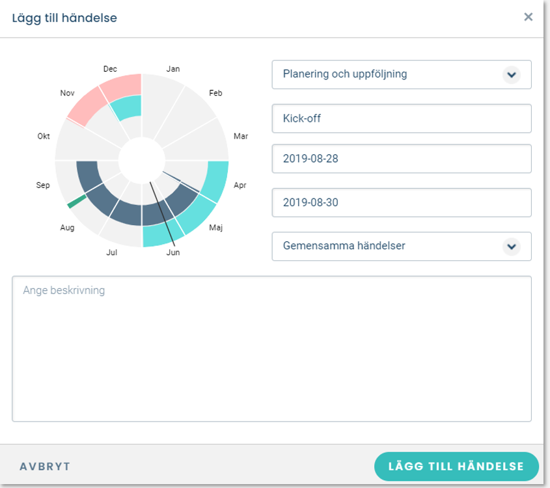The height and width of the screenshot is (488, 550).
Task: Open the Planering och uppföljning dropdown field
Action: 402,75
